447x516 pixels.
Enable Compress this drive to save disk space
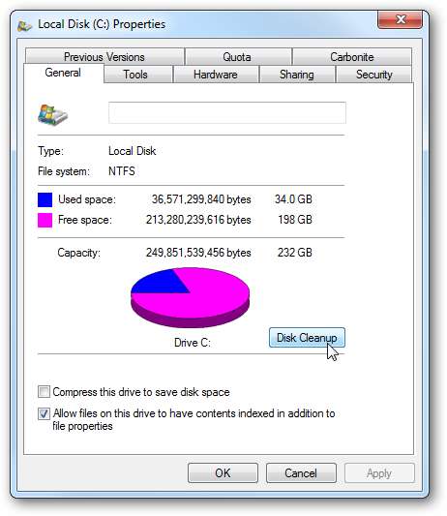(44, 392)
